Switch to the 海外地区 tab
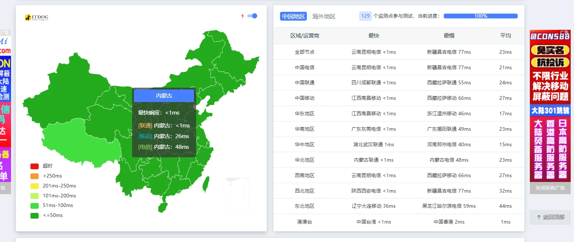Image resolution: width=574 pixels, height=242 pixels. pos(323,16)
